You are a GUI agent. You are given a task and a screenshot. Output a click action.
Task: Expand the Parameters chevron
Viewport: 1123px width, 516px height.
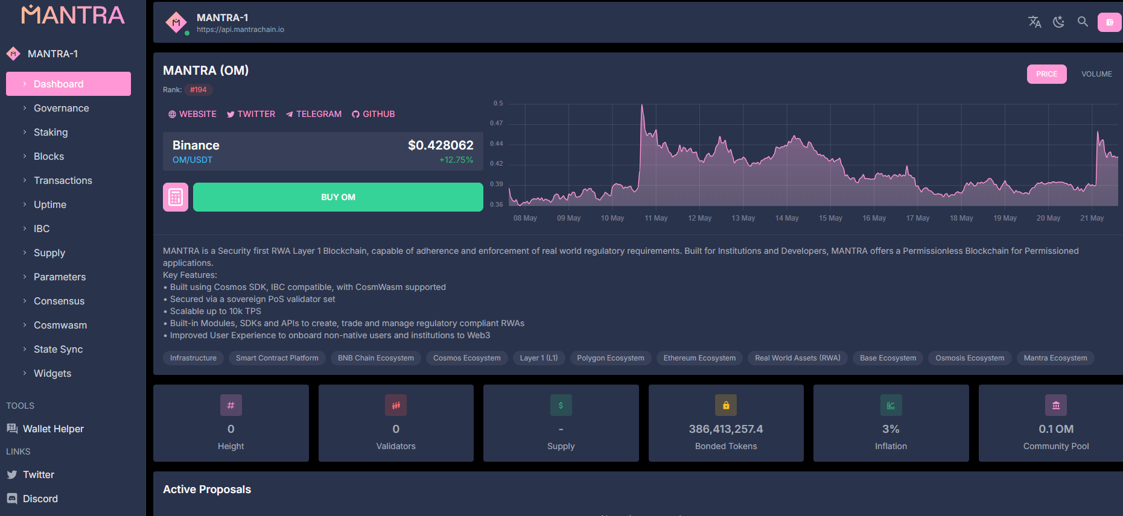point(25,277)
